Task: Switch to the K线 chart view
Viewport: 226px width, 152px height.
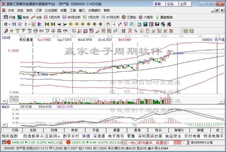Action: click(x=36, y=17)
